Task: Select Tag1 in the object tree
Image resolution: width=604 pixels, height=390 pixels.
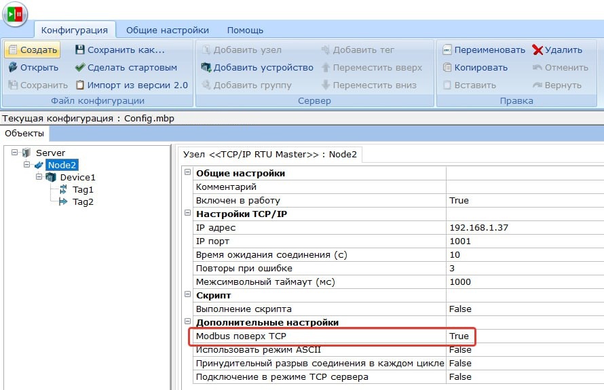Action: pyautogui.click(x=83, y=189)
